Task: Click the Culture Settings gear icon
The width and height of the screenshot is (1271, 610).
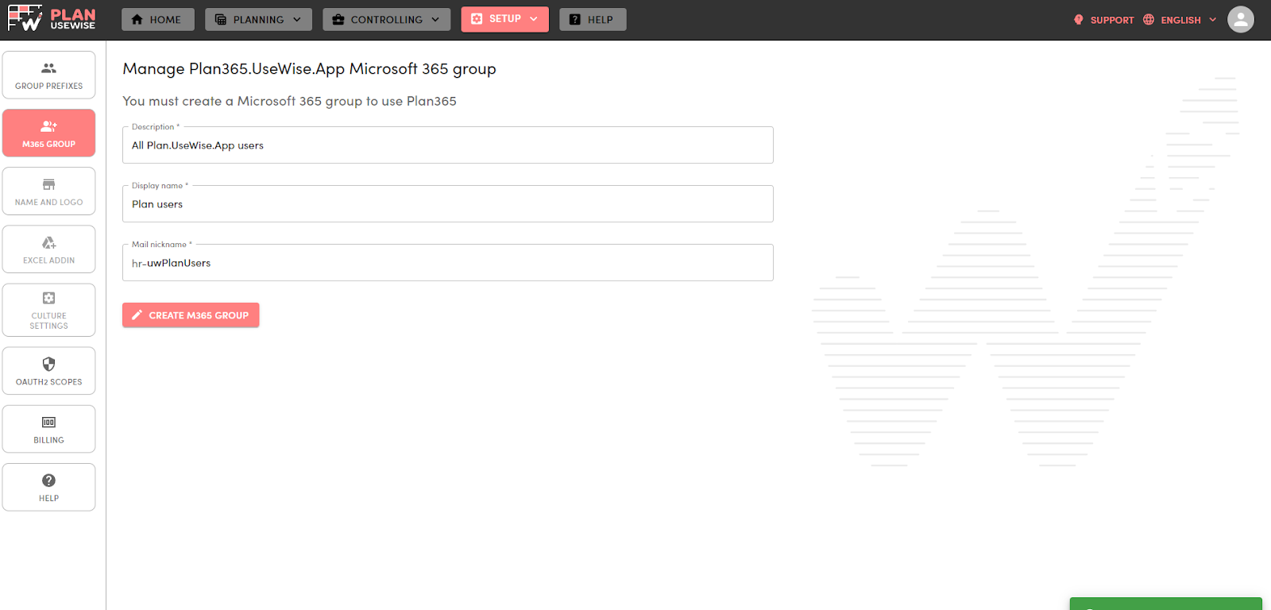Action: point(48,298)
